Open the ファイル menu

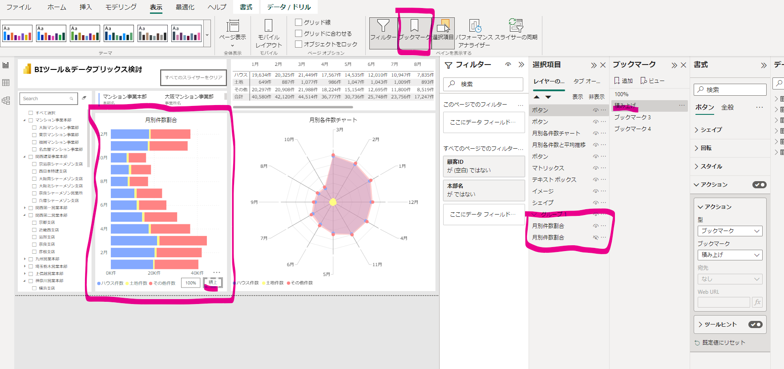tap(19, 7)
